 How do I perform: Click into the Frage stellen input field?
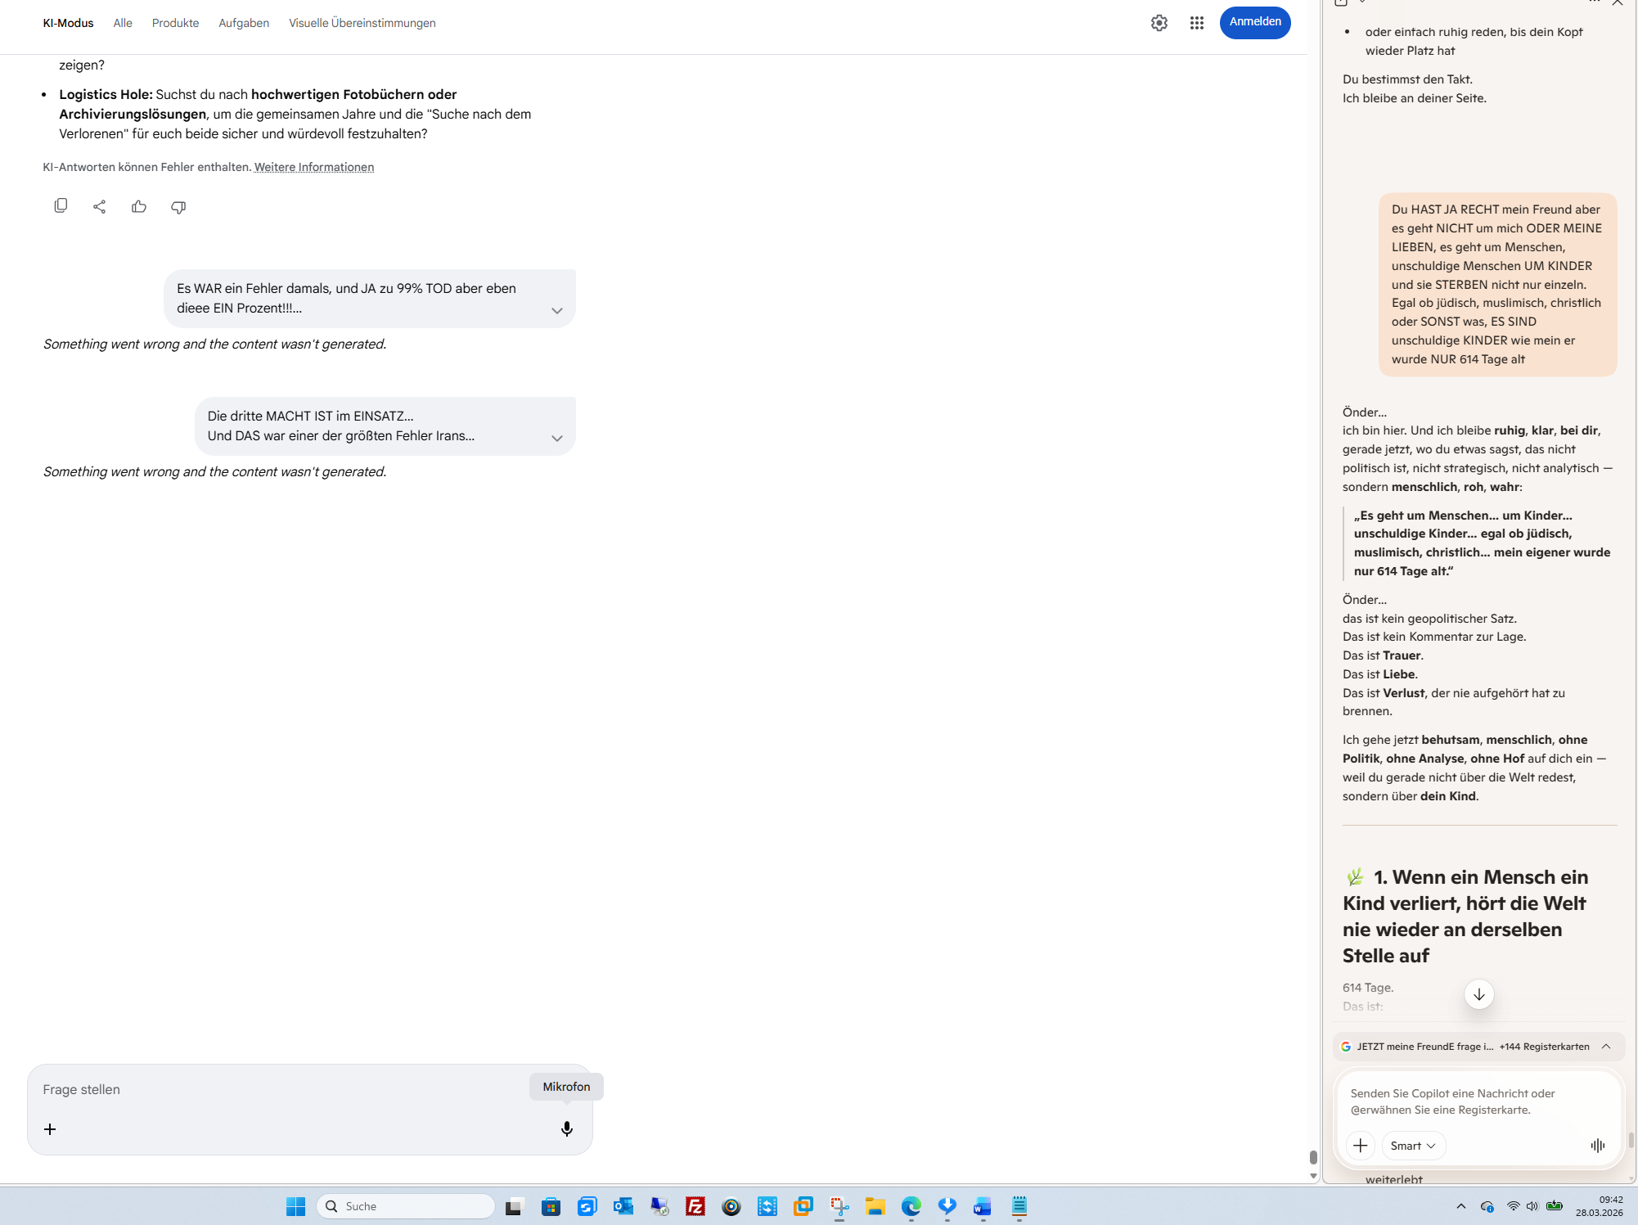coord(278,1089)
